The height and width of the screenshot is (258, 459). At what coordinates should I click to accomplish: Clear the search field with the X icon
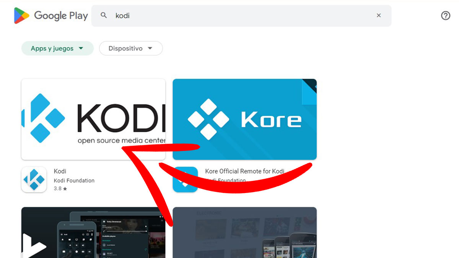point(379,15)
